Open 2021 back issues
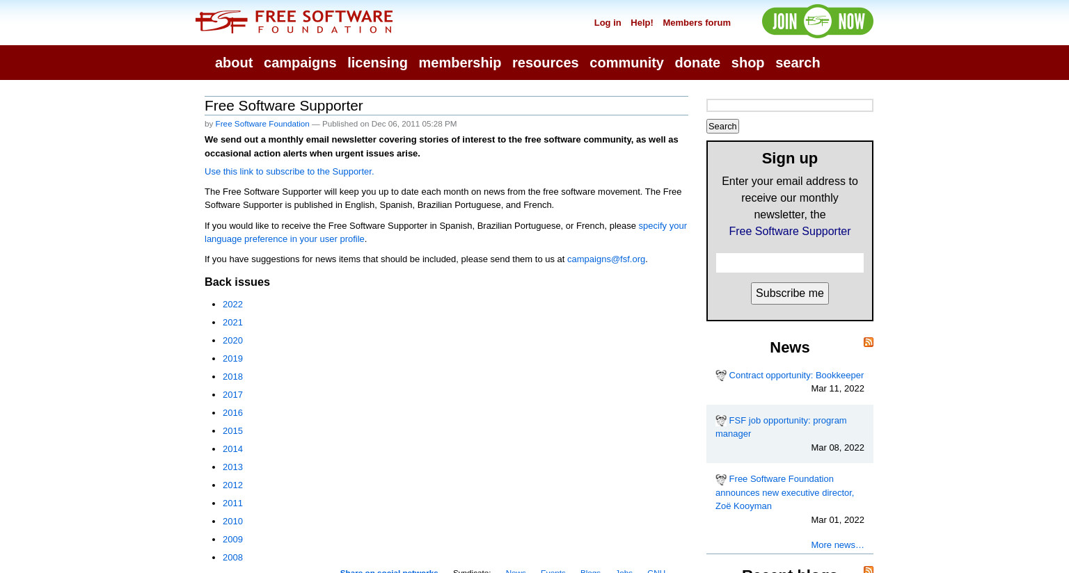 tap(232, 323)
